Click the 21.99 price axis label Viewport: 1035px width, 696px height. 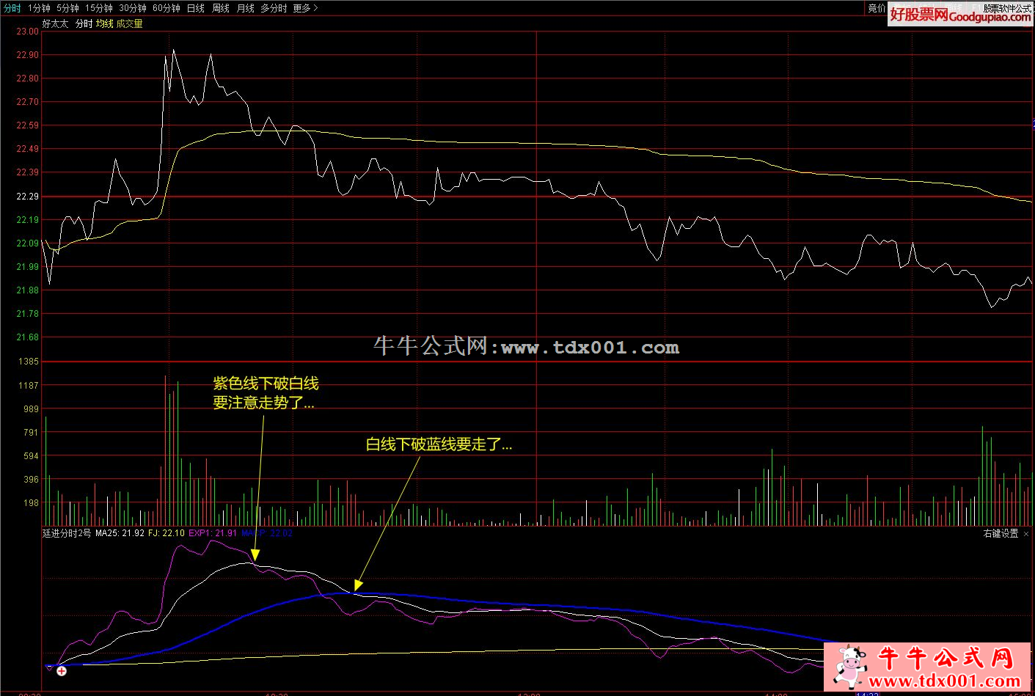coord(27,267)
